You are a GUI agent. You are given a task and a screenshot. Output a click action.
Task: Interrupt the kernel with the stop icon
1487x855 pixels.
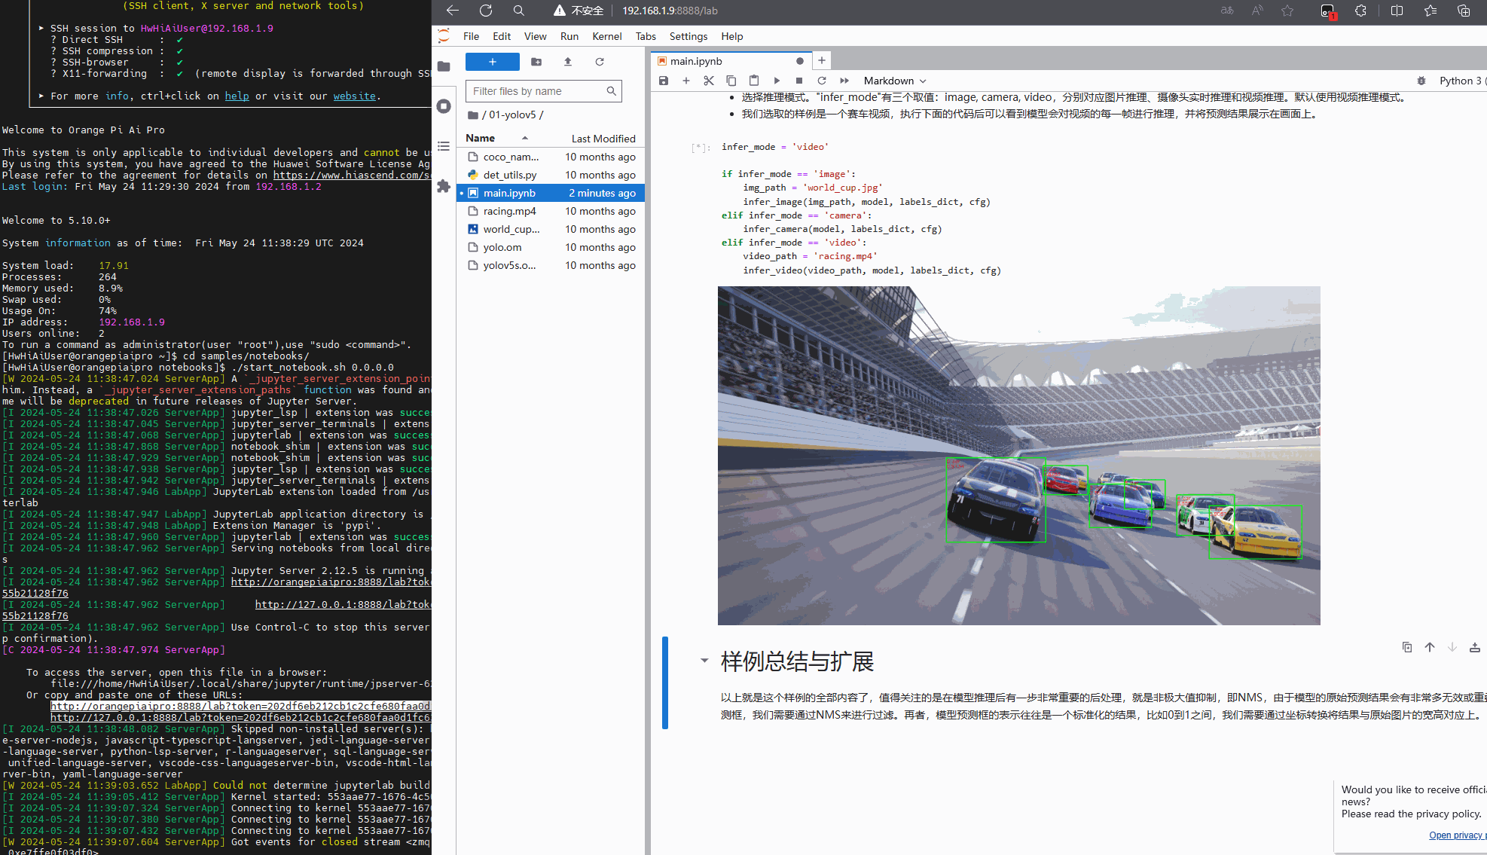coord(799,81)
